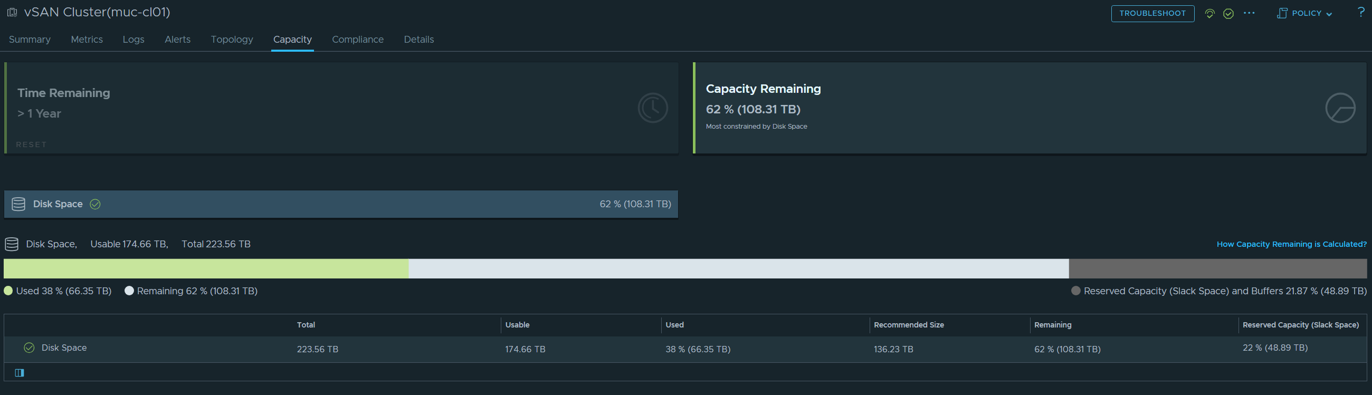Click the clock icon in Time Remaining card

[652, 108]
